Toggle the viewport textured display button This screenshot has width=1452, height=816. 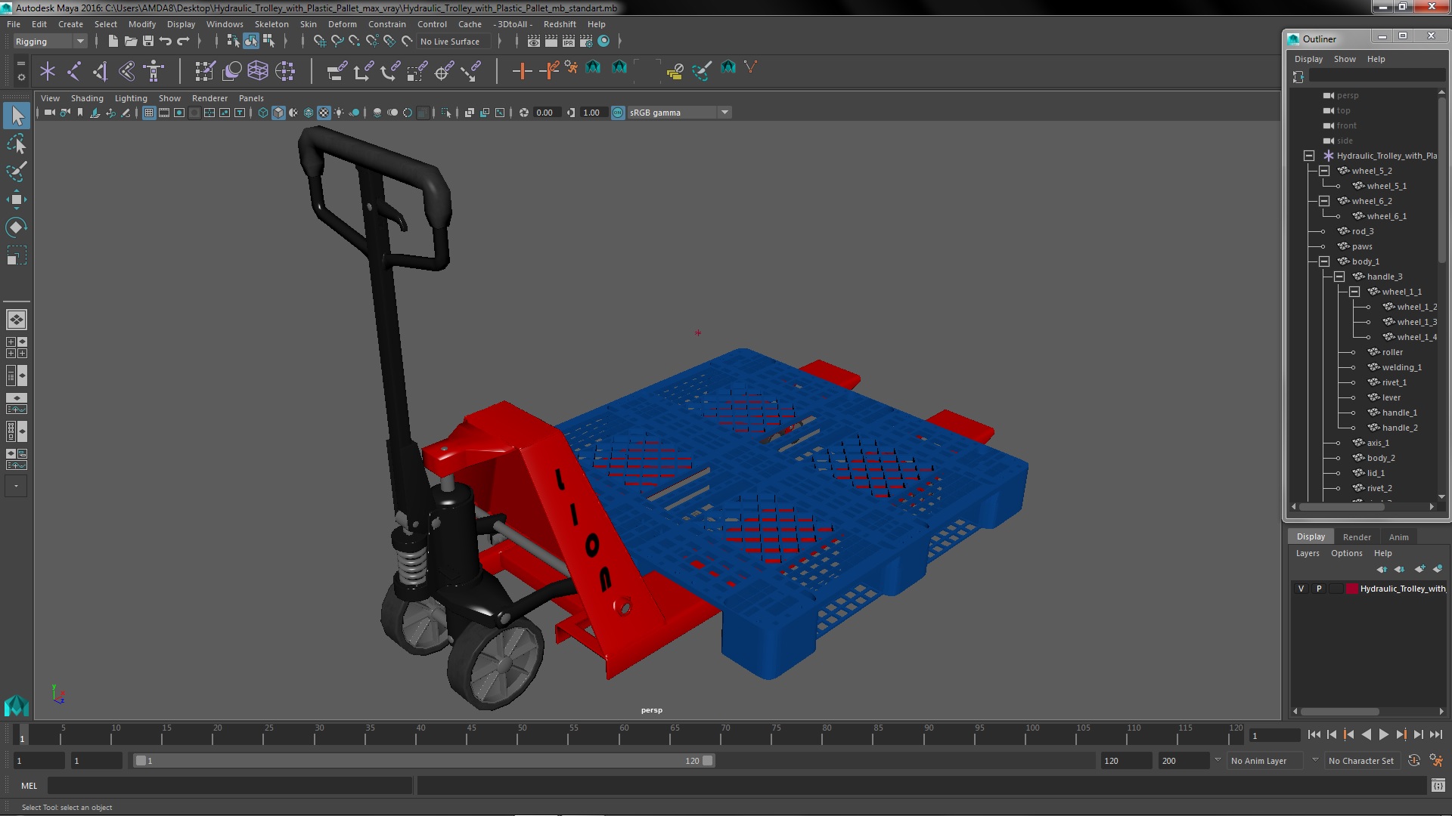pos(324,113)
